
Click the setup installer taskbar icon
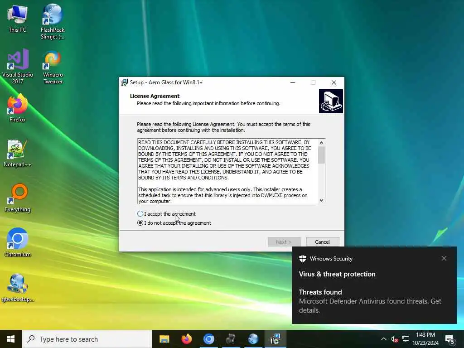[275, 339]
